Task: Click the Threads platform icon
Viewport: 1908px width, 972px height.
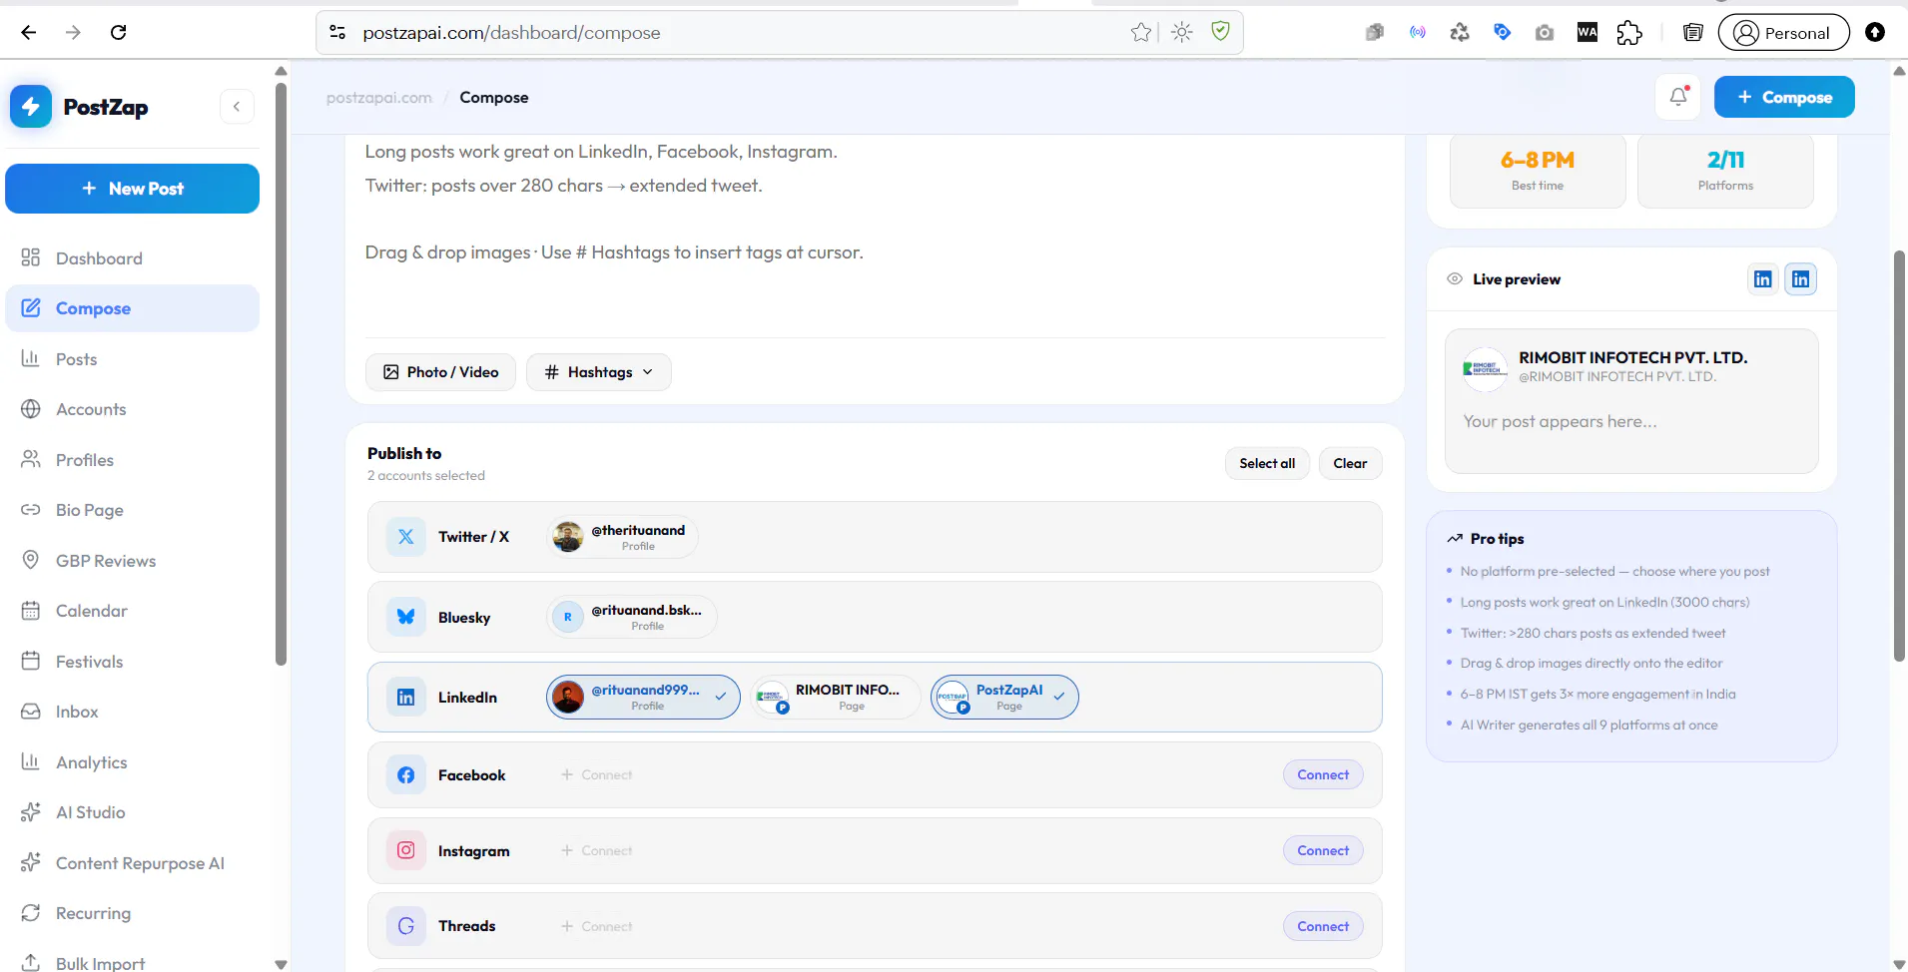Action: pyautogui.click(x=406, y=926)
